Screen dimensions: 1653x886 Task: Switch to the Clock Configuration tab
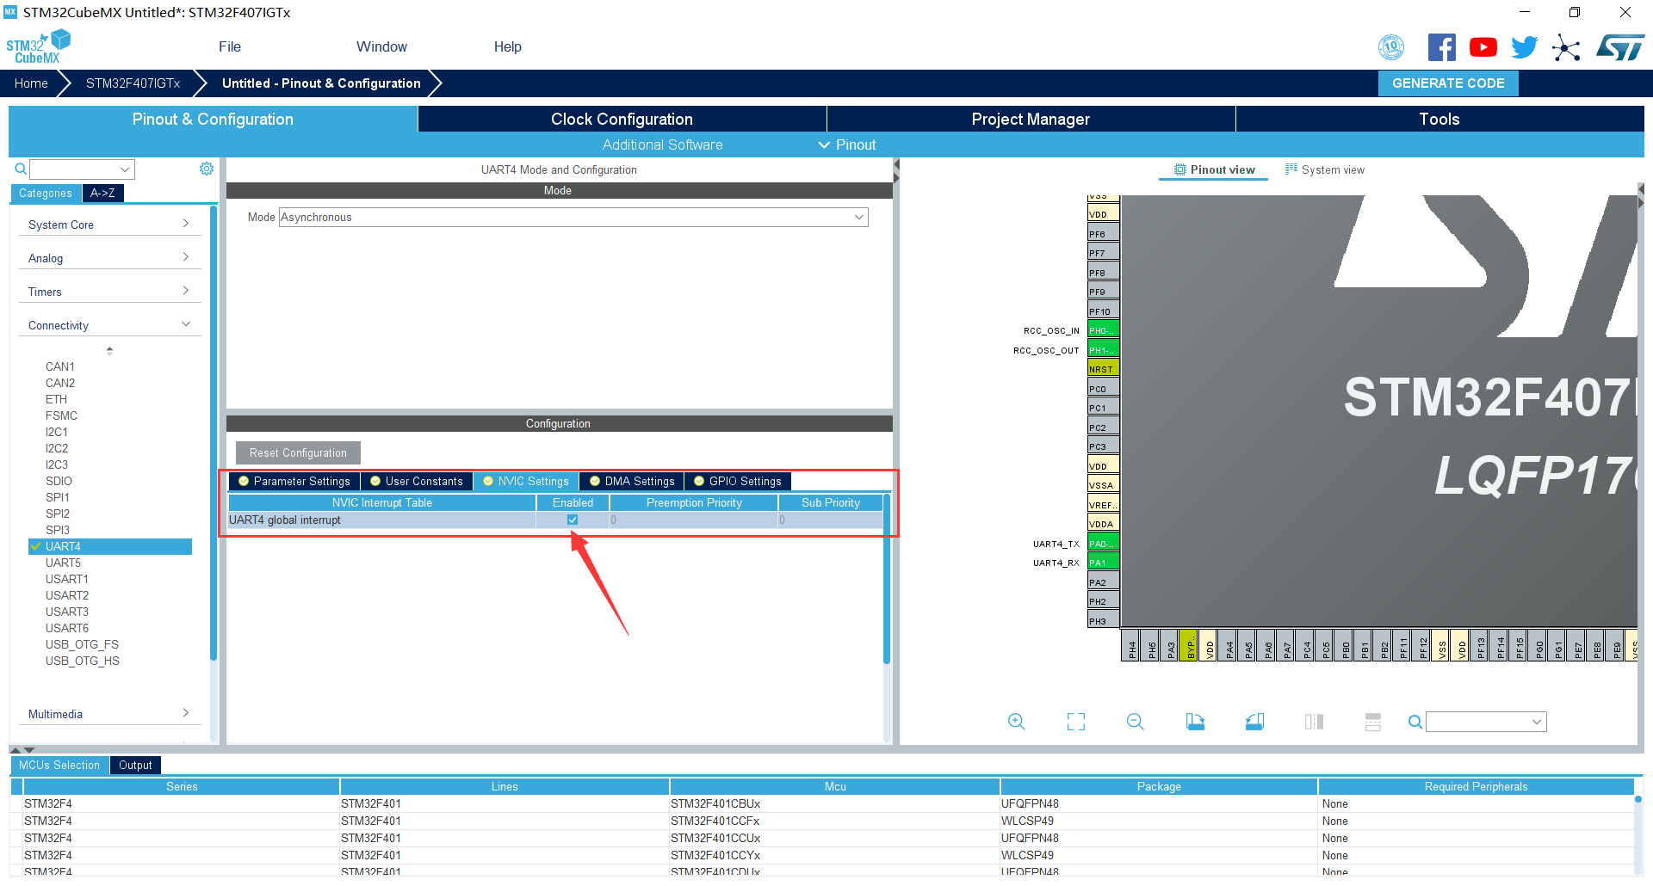622,119
